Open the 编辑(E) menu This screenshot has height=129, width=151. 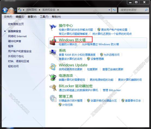pyautogui.click(x=20, y=17)
